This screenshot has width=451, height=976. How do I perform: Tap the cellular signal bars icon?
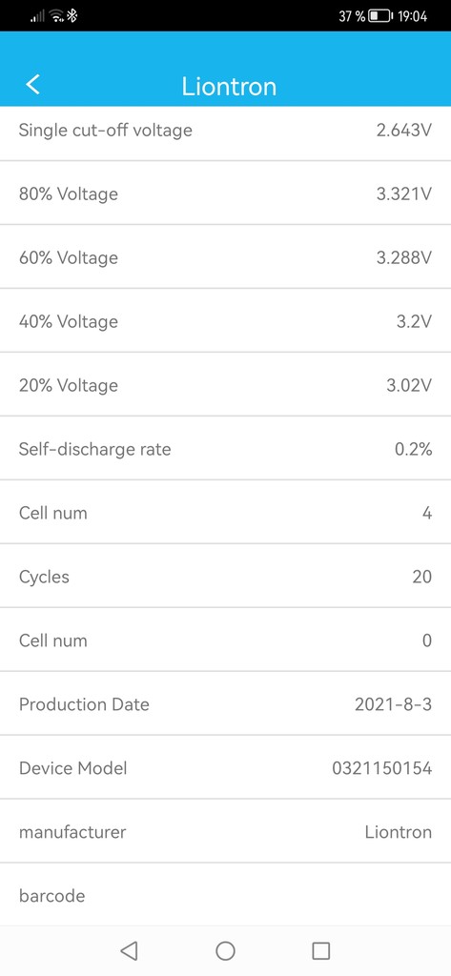point(38,17)
